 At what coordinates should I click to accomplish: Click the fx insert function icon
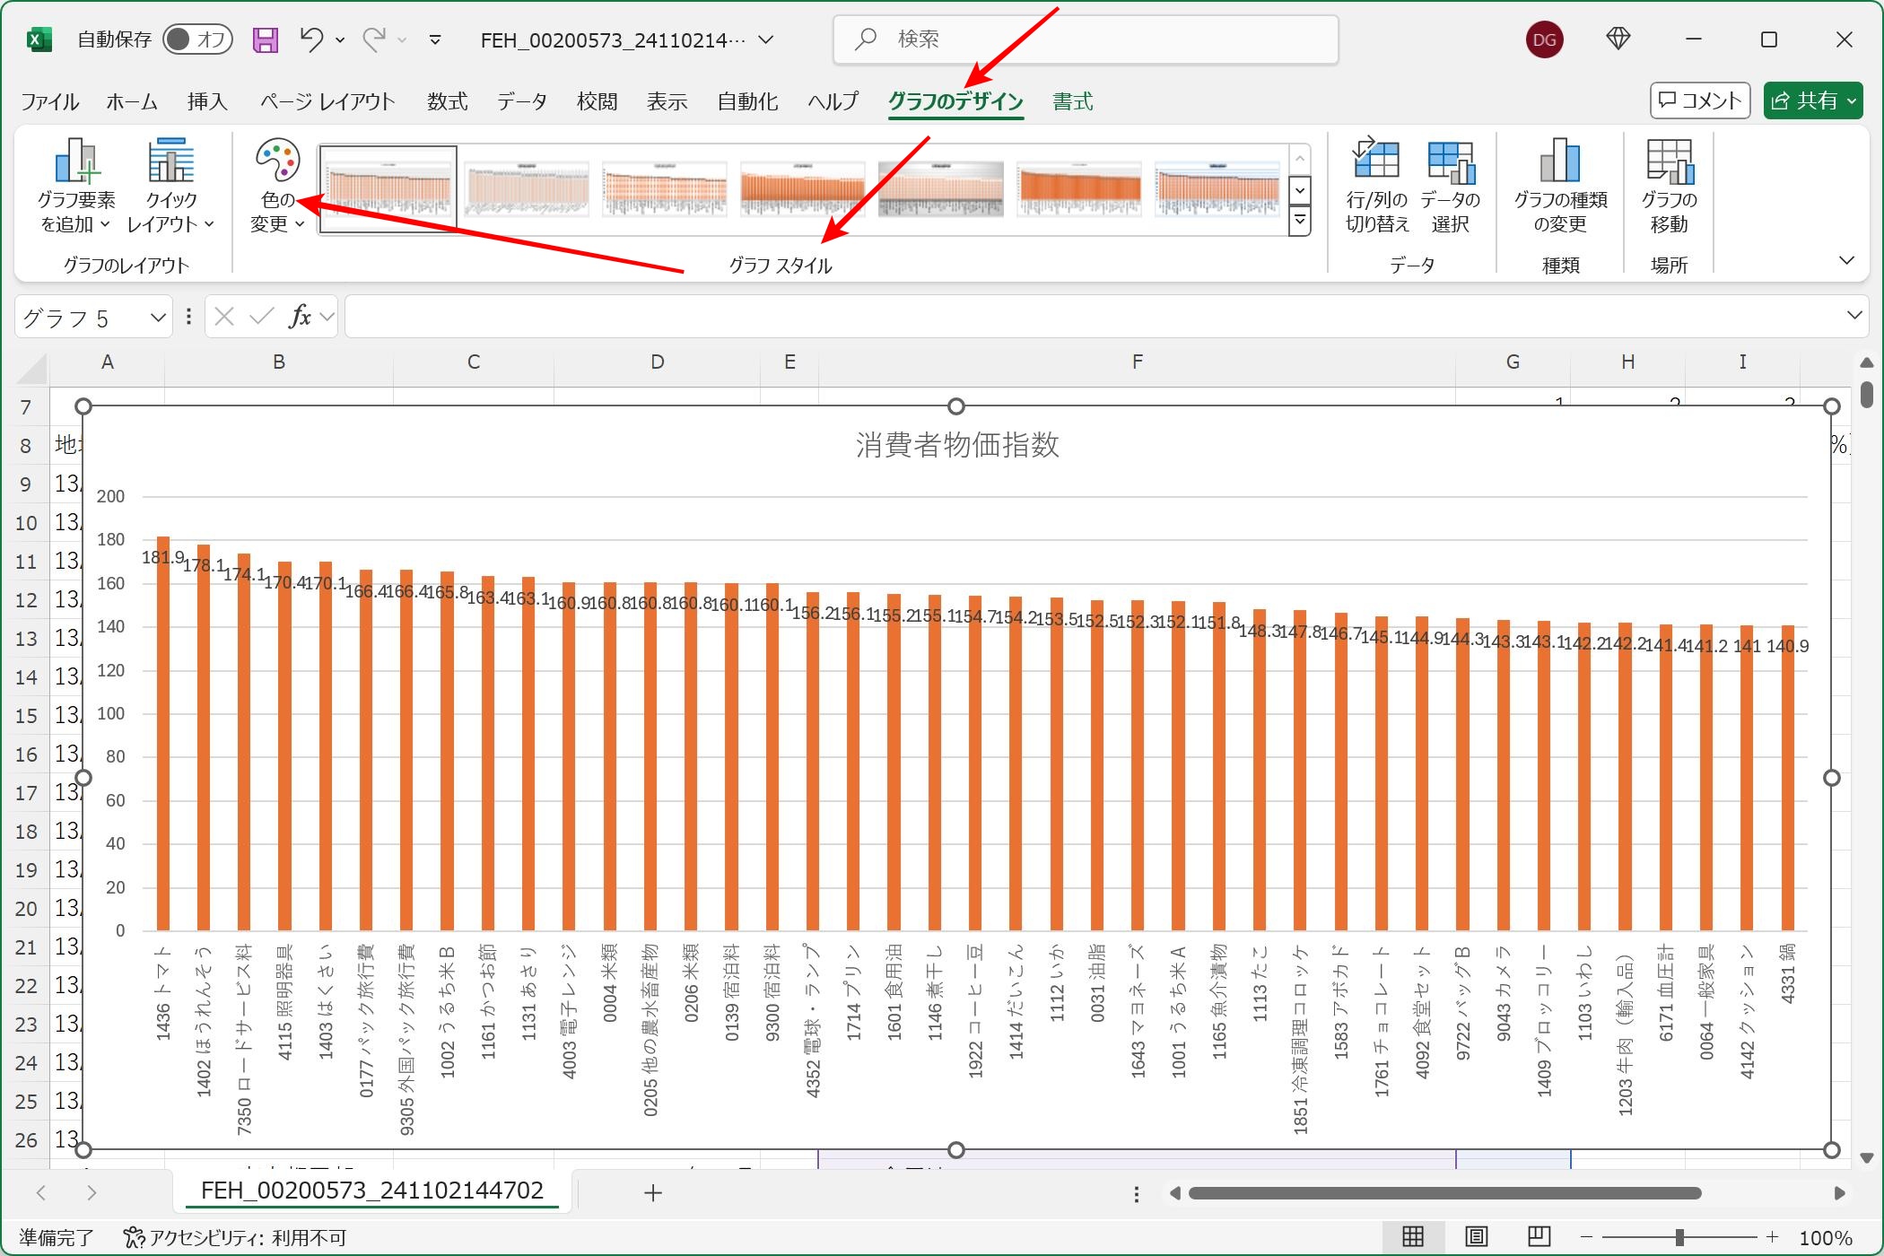pyautogui.click(x=300, y=317)
